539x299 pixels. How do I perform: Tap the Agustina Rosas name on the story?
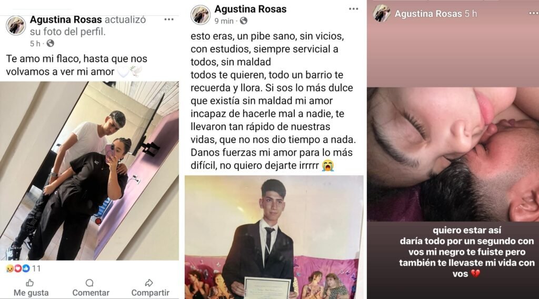click(428, 14)
